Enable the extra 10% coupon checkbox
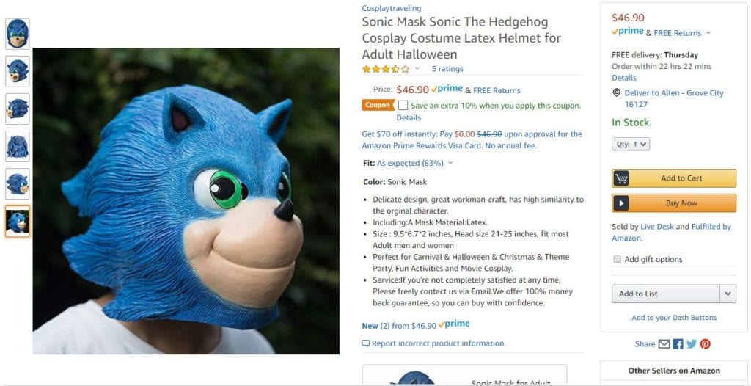The width and height of the screenshot is (751, 386). pyautogui.click(x=403, y=106)
